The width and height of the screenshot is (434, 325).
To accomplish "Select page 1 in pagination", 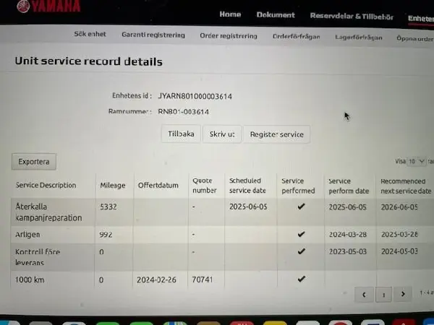I will [383, 294].
